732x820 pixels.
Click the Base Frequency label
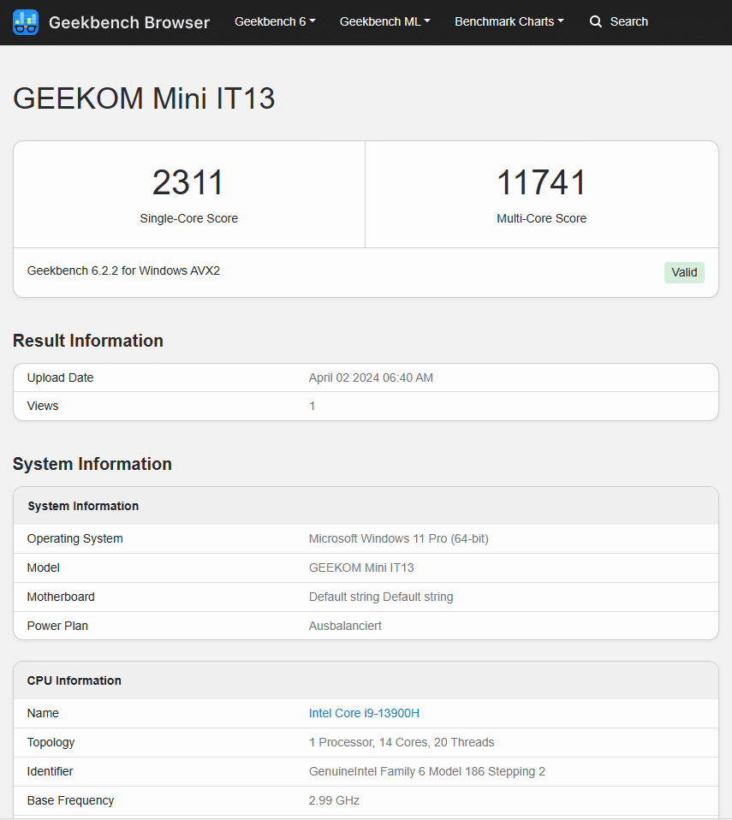point(71,800)
